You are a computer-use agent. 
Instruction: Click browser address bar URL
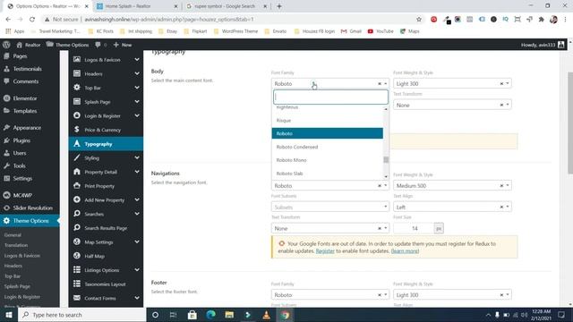(169, 20)
